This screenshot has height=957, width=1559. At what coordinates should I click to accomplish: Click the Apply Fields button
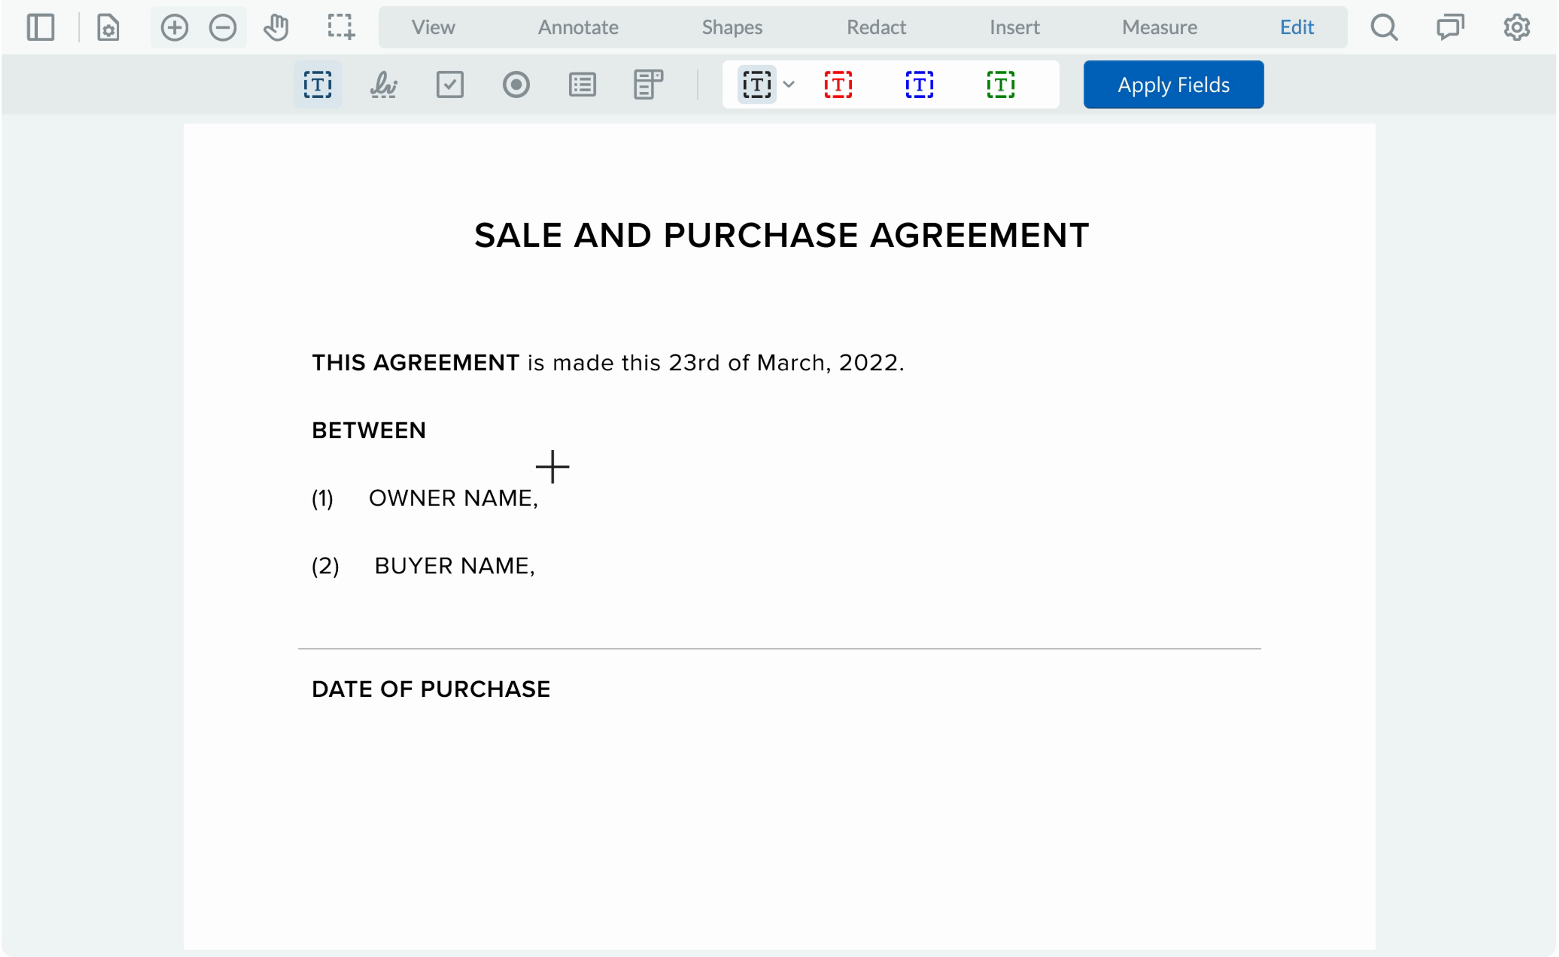pyautogui.click(x=1173, y=85)
